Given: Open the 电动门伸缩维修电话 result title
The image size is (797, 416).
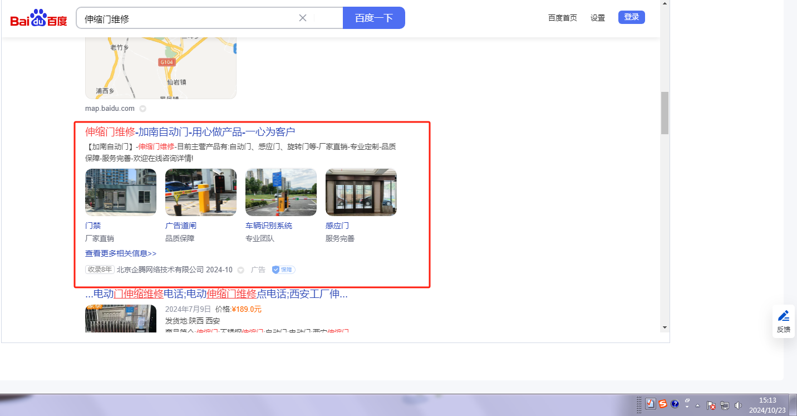Looking at the screenshot, I should (x=217, y=294).
